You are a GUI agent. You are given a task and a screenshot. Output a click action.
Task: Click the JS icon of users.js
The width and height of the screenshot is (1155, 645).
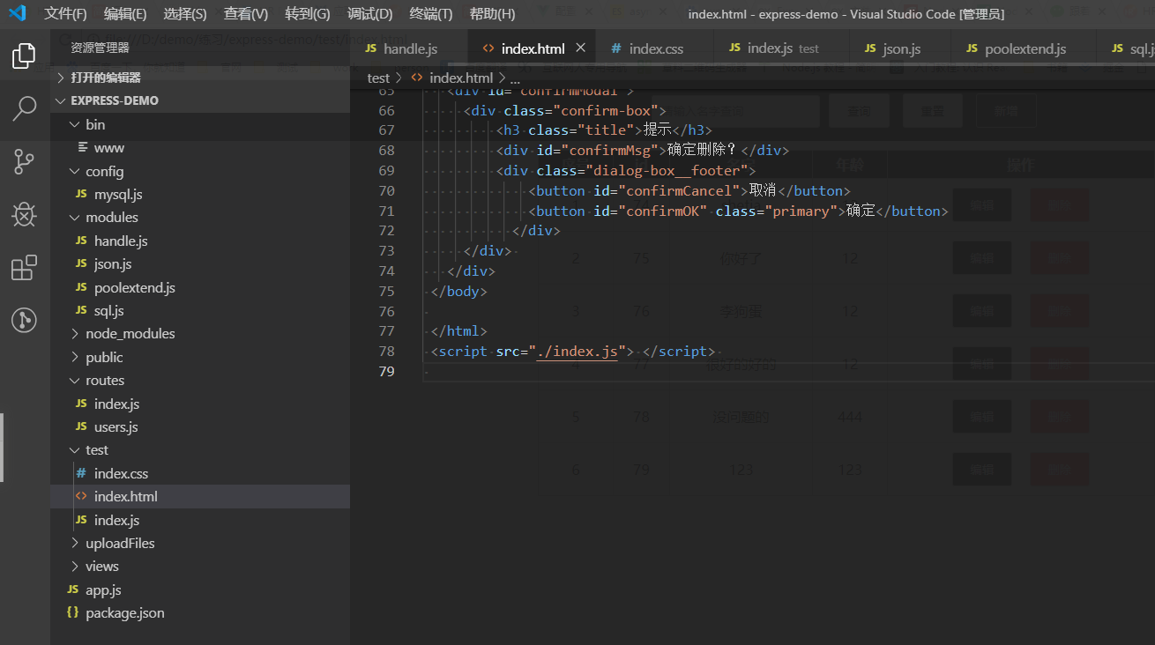tap(80, 426)
